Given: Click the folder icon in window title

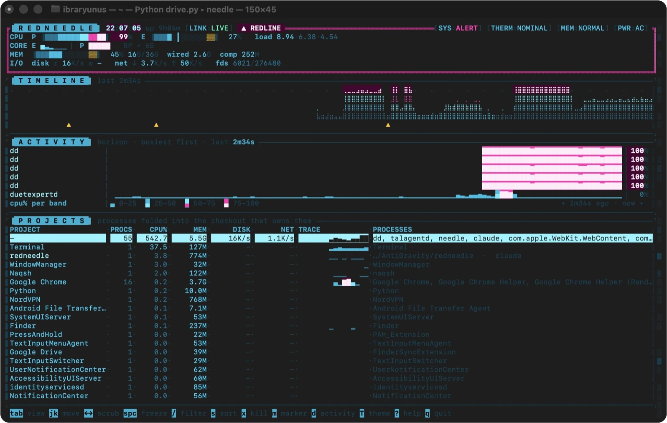Looking at the screenshot, I should 55,9.
